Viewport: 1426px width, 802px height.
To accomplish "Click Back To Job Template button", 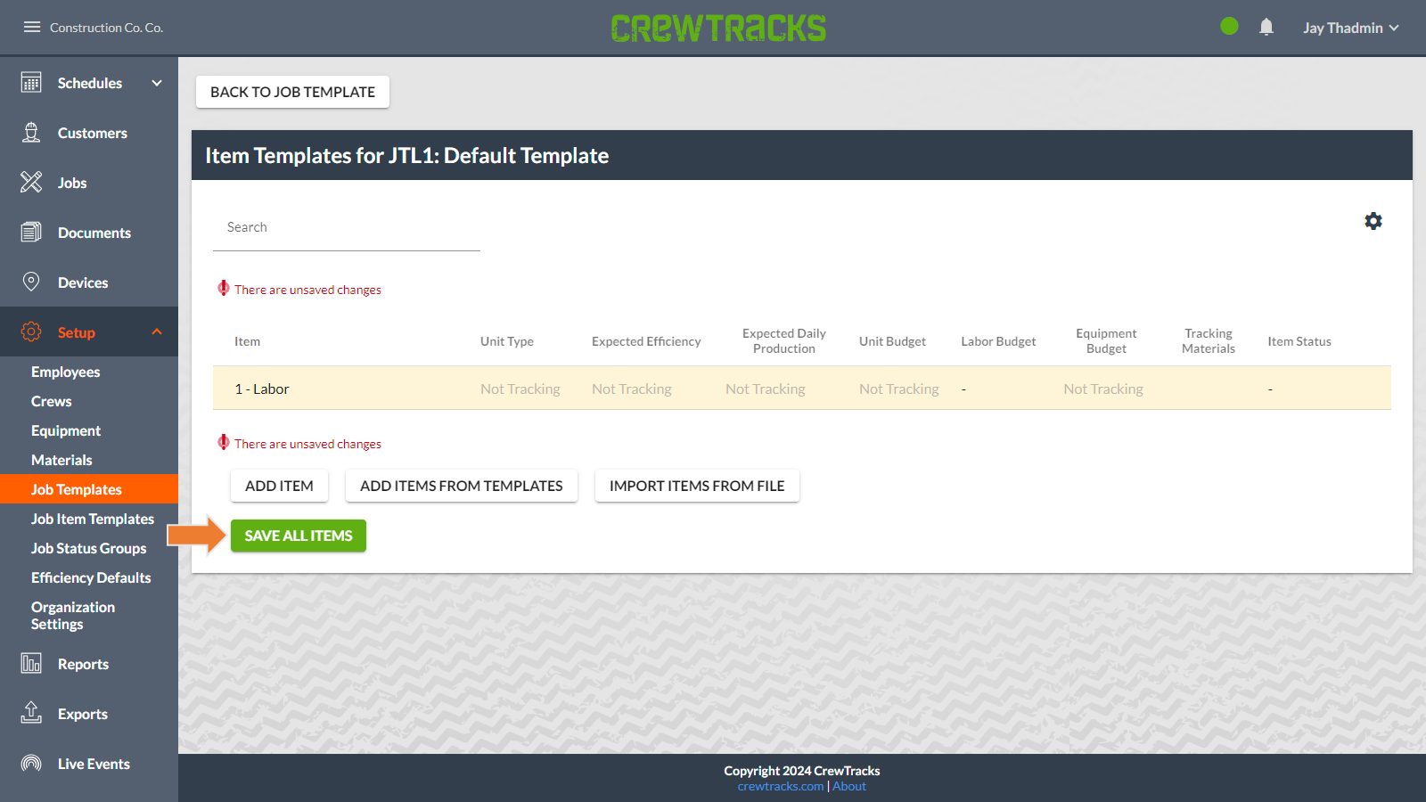I will pyautogui.click(x=292, y=92).
